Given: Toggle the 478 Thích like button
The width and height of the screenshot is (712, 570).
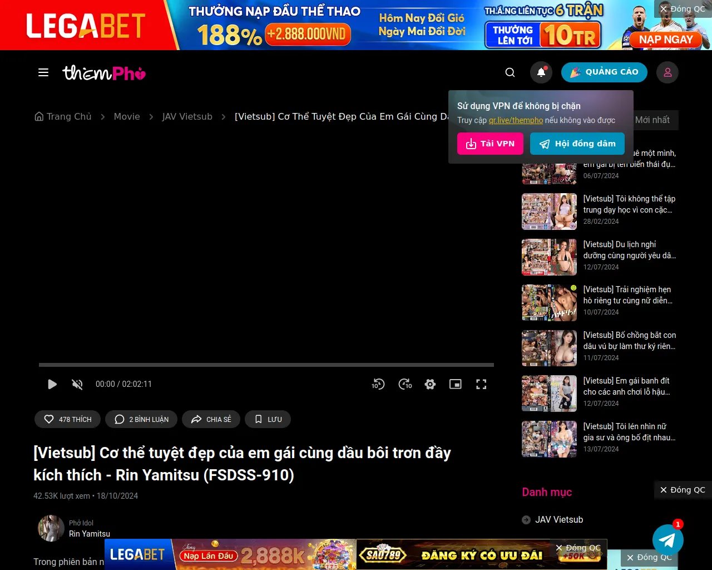Looking at the screenshot, I should (x=67, y=419).
